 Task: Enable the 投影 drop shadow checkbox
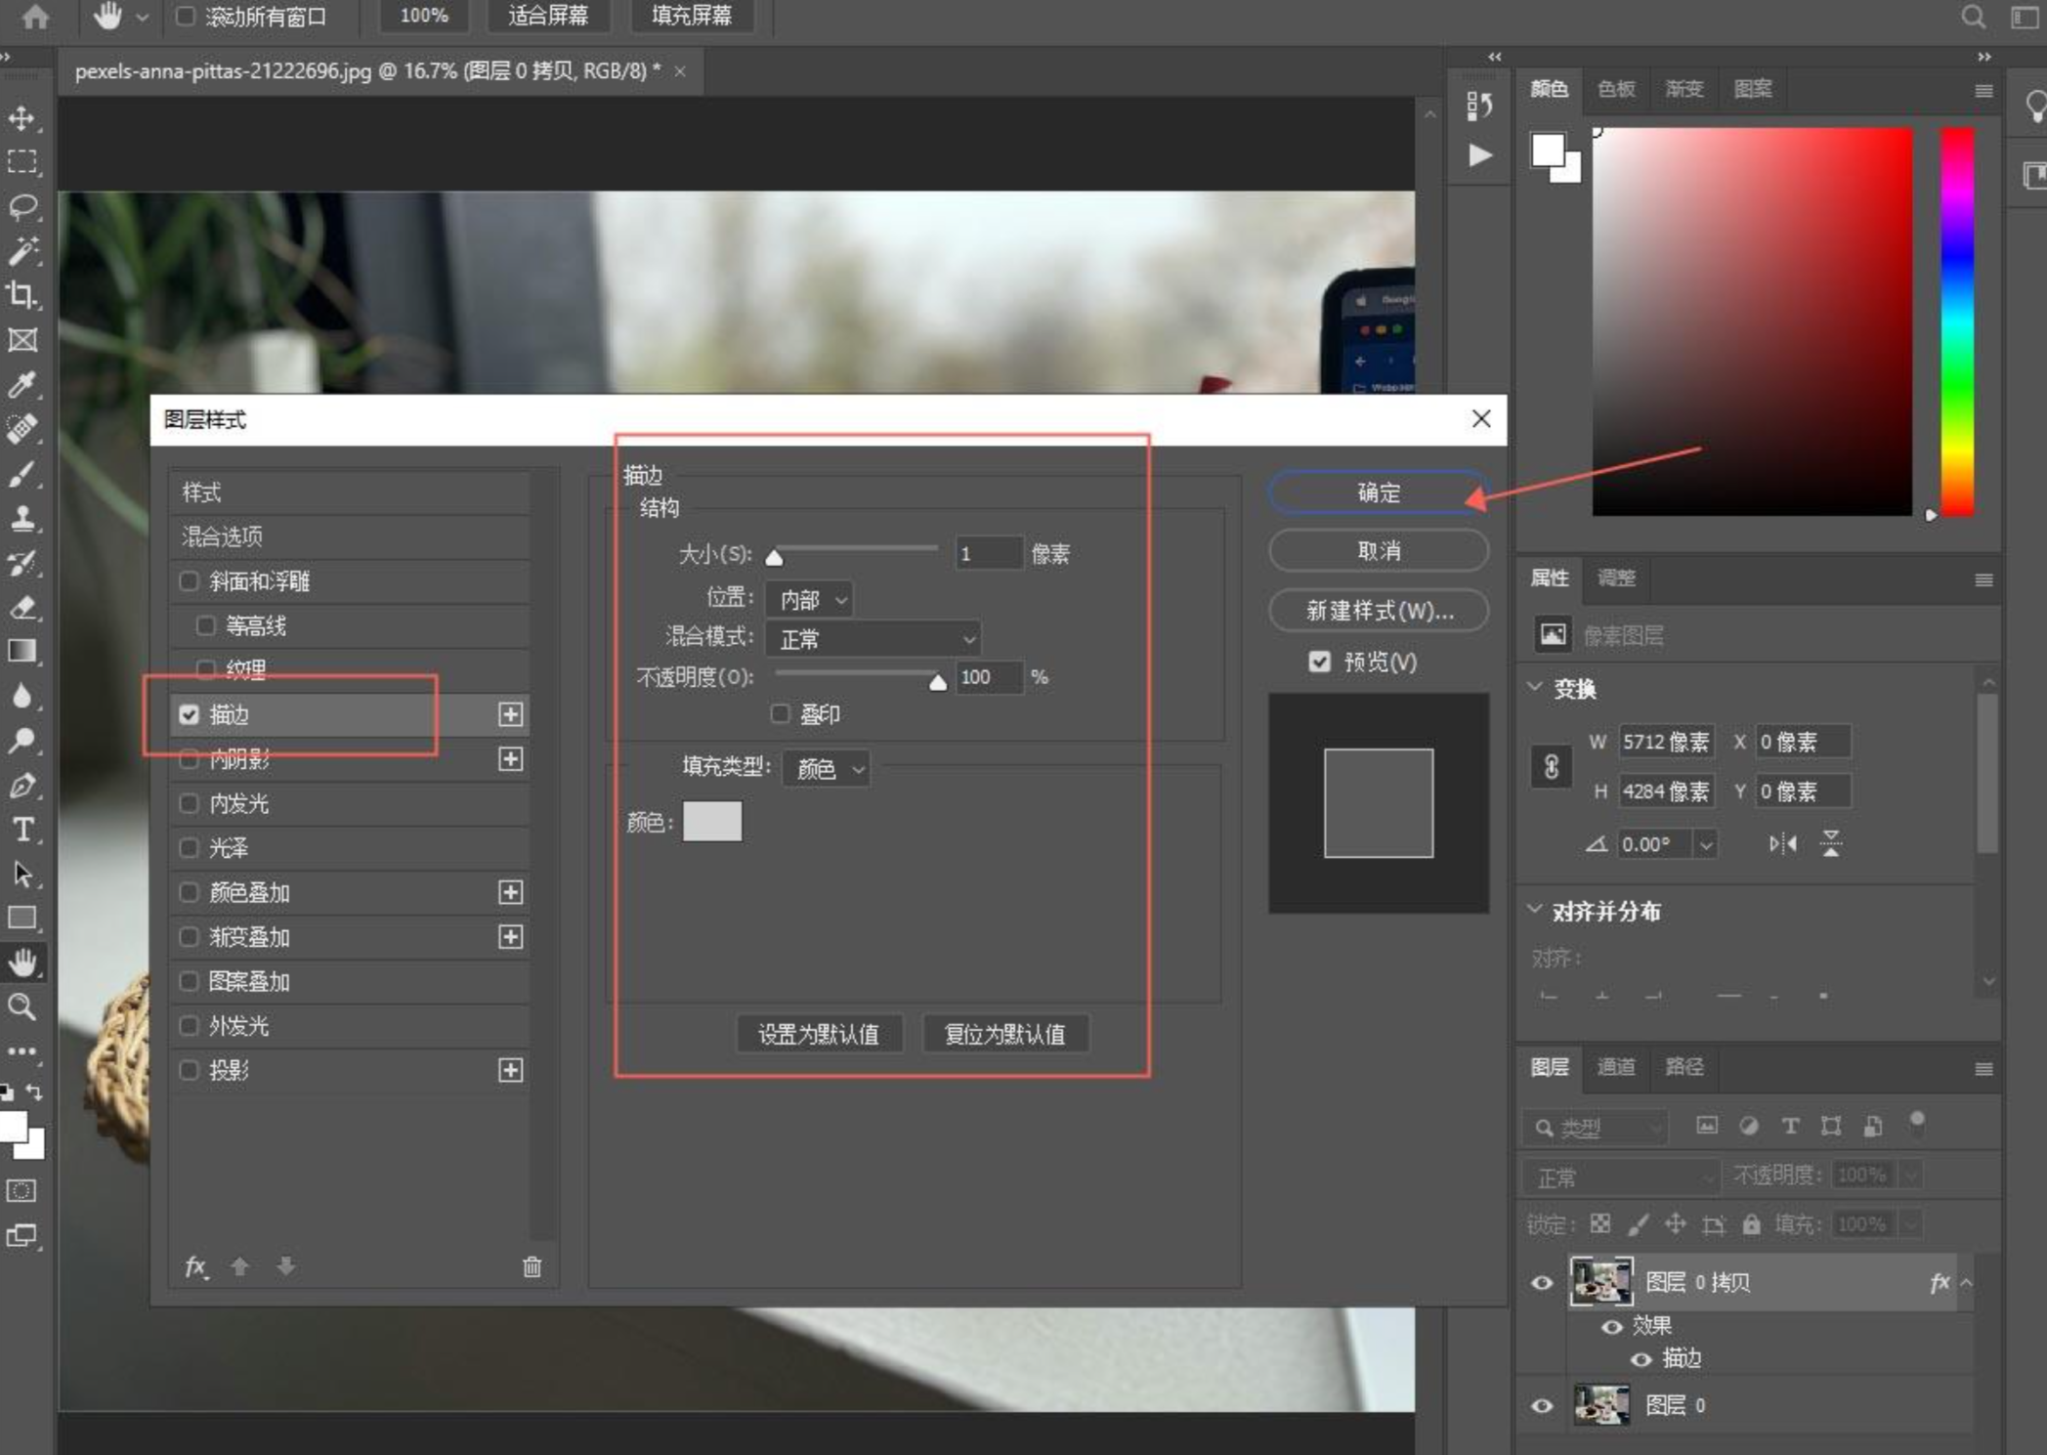tap(190, 1070)
